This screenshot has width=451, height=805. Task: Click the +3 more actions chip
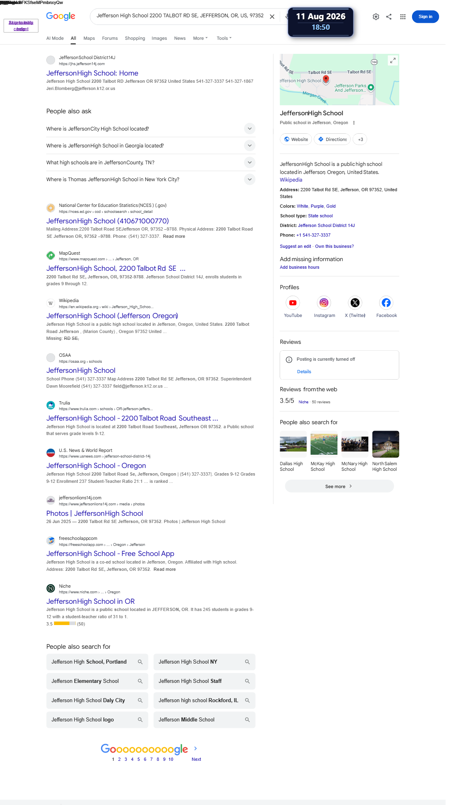[x=360, y=139]
